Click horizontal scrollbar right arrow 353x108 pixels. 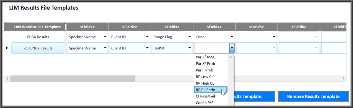(343, 78)
